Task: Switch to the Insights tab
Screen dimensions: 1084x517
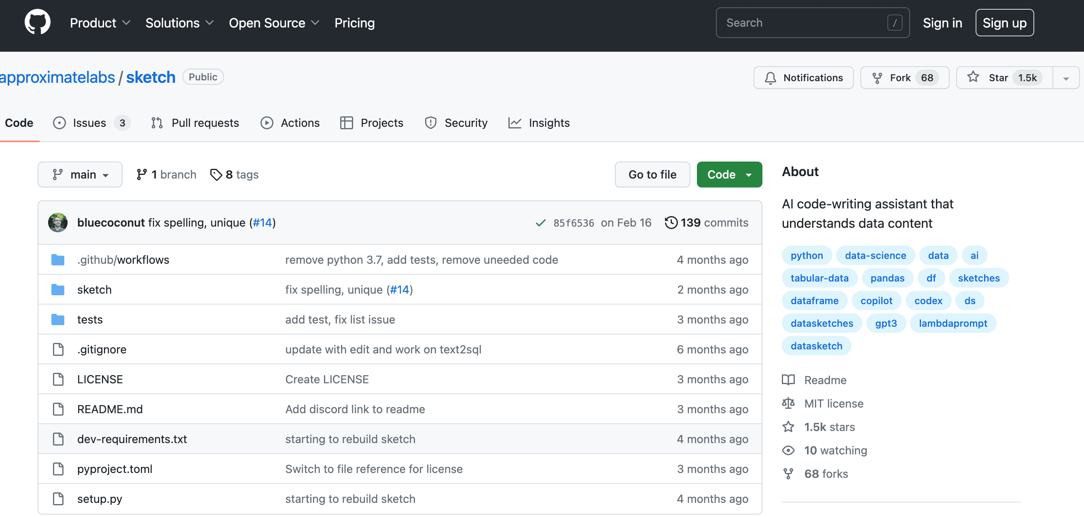Action: click(539, 123)
